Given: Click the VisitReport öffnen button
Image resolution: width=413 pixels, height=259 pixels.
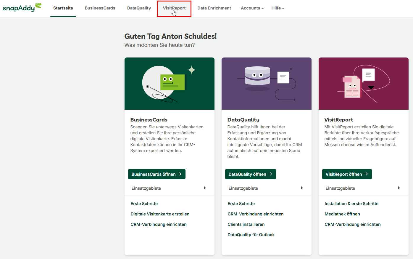Looking at the screenshot, I should tap(347, 174).
